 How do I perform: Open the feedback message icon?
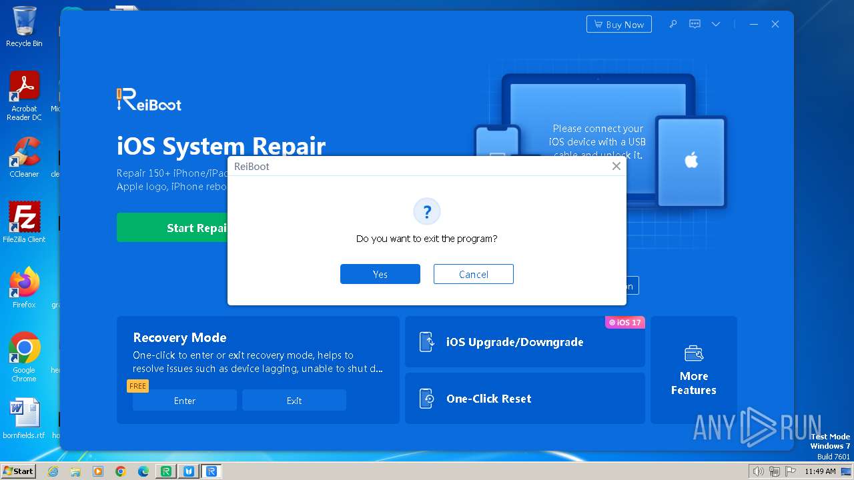(x=695, y=24)
